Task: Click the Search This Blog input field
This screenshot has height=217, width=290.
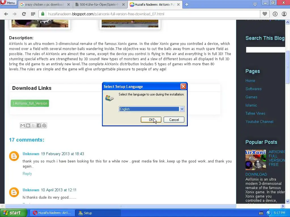Action: (x=265, y=50)
